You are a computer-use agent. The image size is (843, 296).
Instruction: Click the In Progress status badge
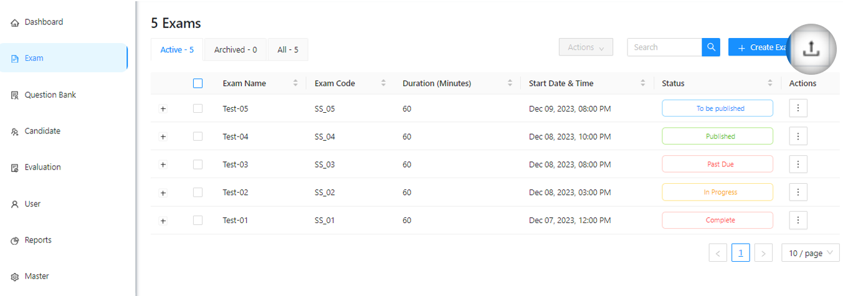pos(717,193)
